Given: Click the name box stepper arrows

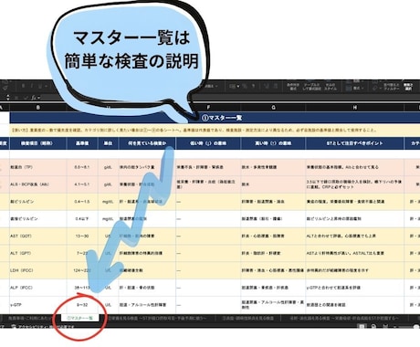Looking at the screenshot, I should click(x=8, y=98).
